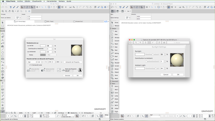Viewport: 215px width, 121px height.
Task: Click the Sunlight slider in right dialog
Action: 152,54
